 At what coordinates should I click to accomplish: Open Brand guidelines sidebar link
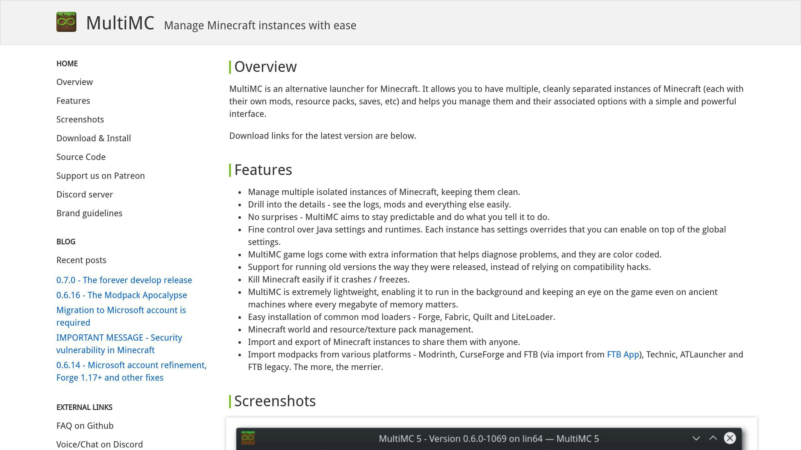[89, 213]
